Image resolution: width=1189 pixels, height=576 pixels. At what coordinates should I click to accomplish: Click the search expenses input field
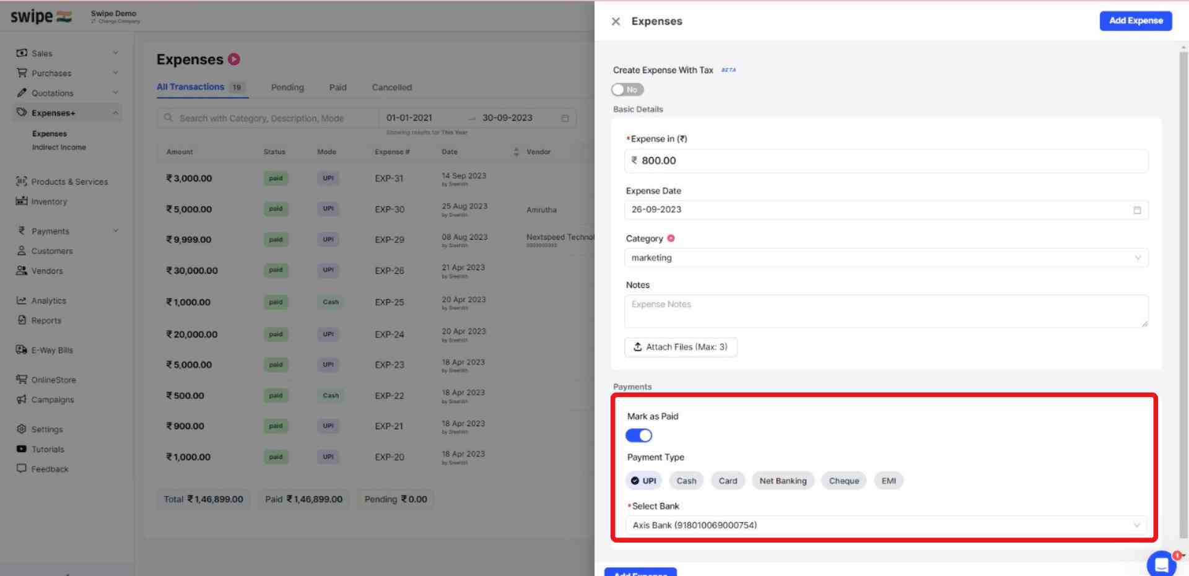point(268,118)
